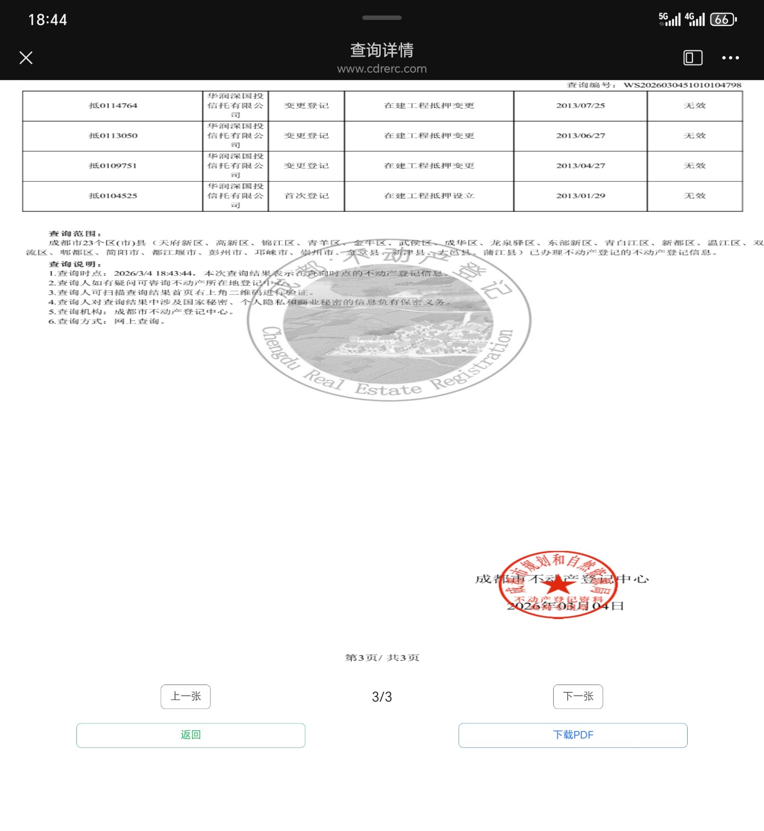Tap the 4G signal strength icon
The width and height of the screenshot is (764, 831).
coord(694,20)
